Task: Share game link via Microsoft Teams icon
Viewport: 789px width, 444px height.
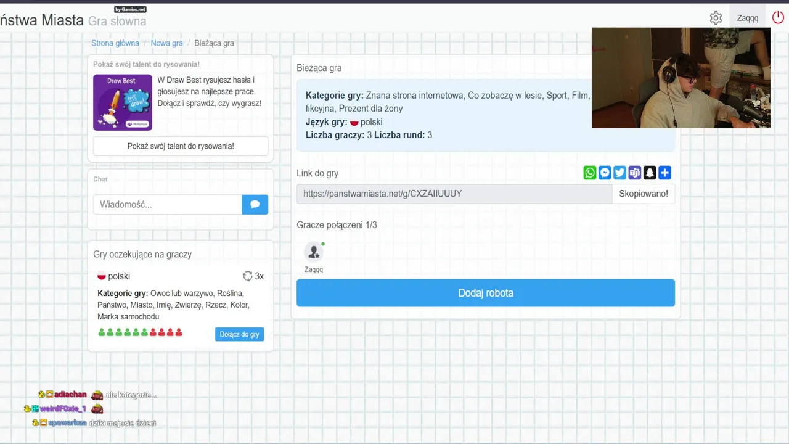Action: (x=635, y=173)
